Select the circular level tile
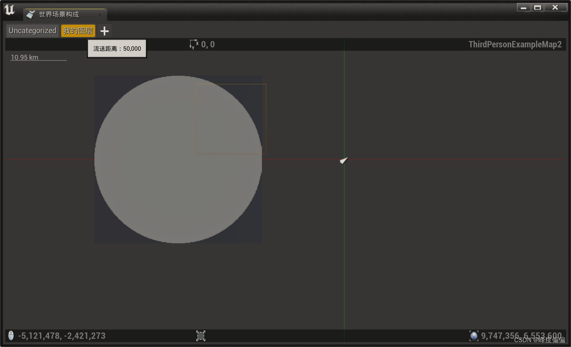The height and width of the screenshot is (347, 571). coord(178,159)
